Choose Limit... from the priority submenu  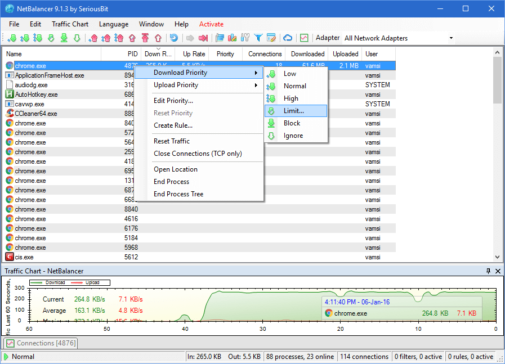pyautogui.click(x=295, y=110)
